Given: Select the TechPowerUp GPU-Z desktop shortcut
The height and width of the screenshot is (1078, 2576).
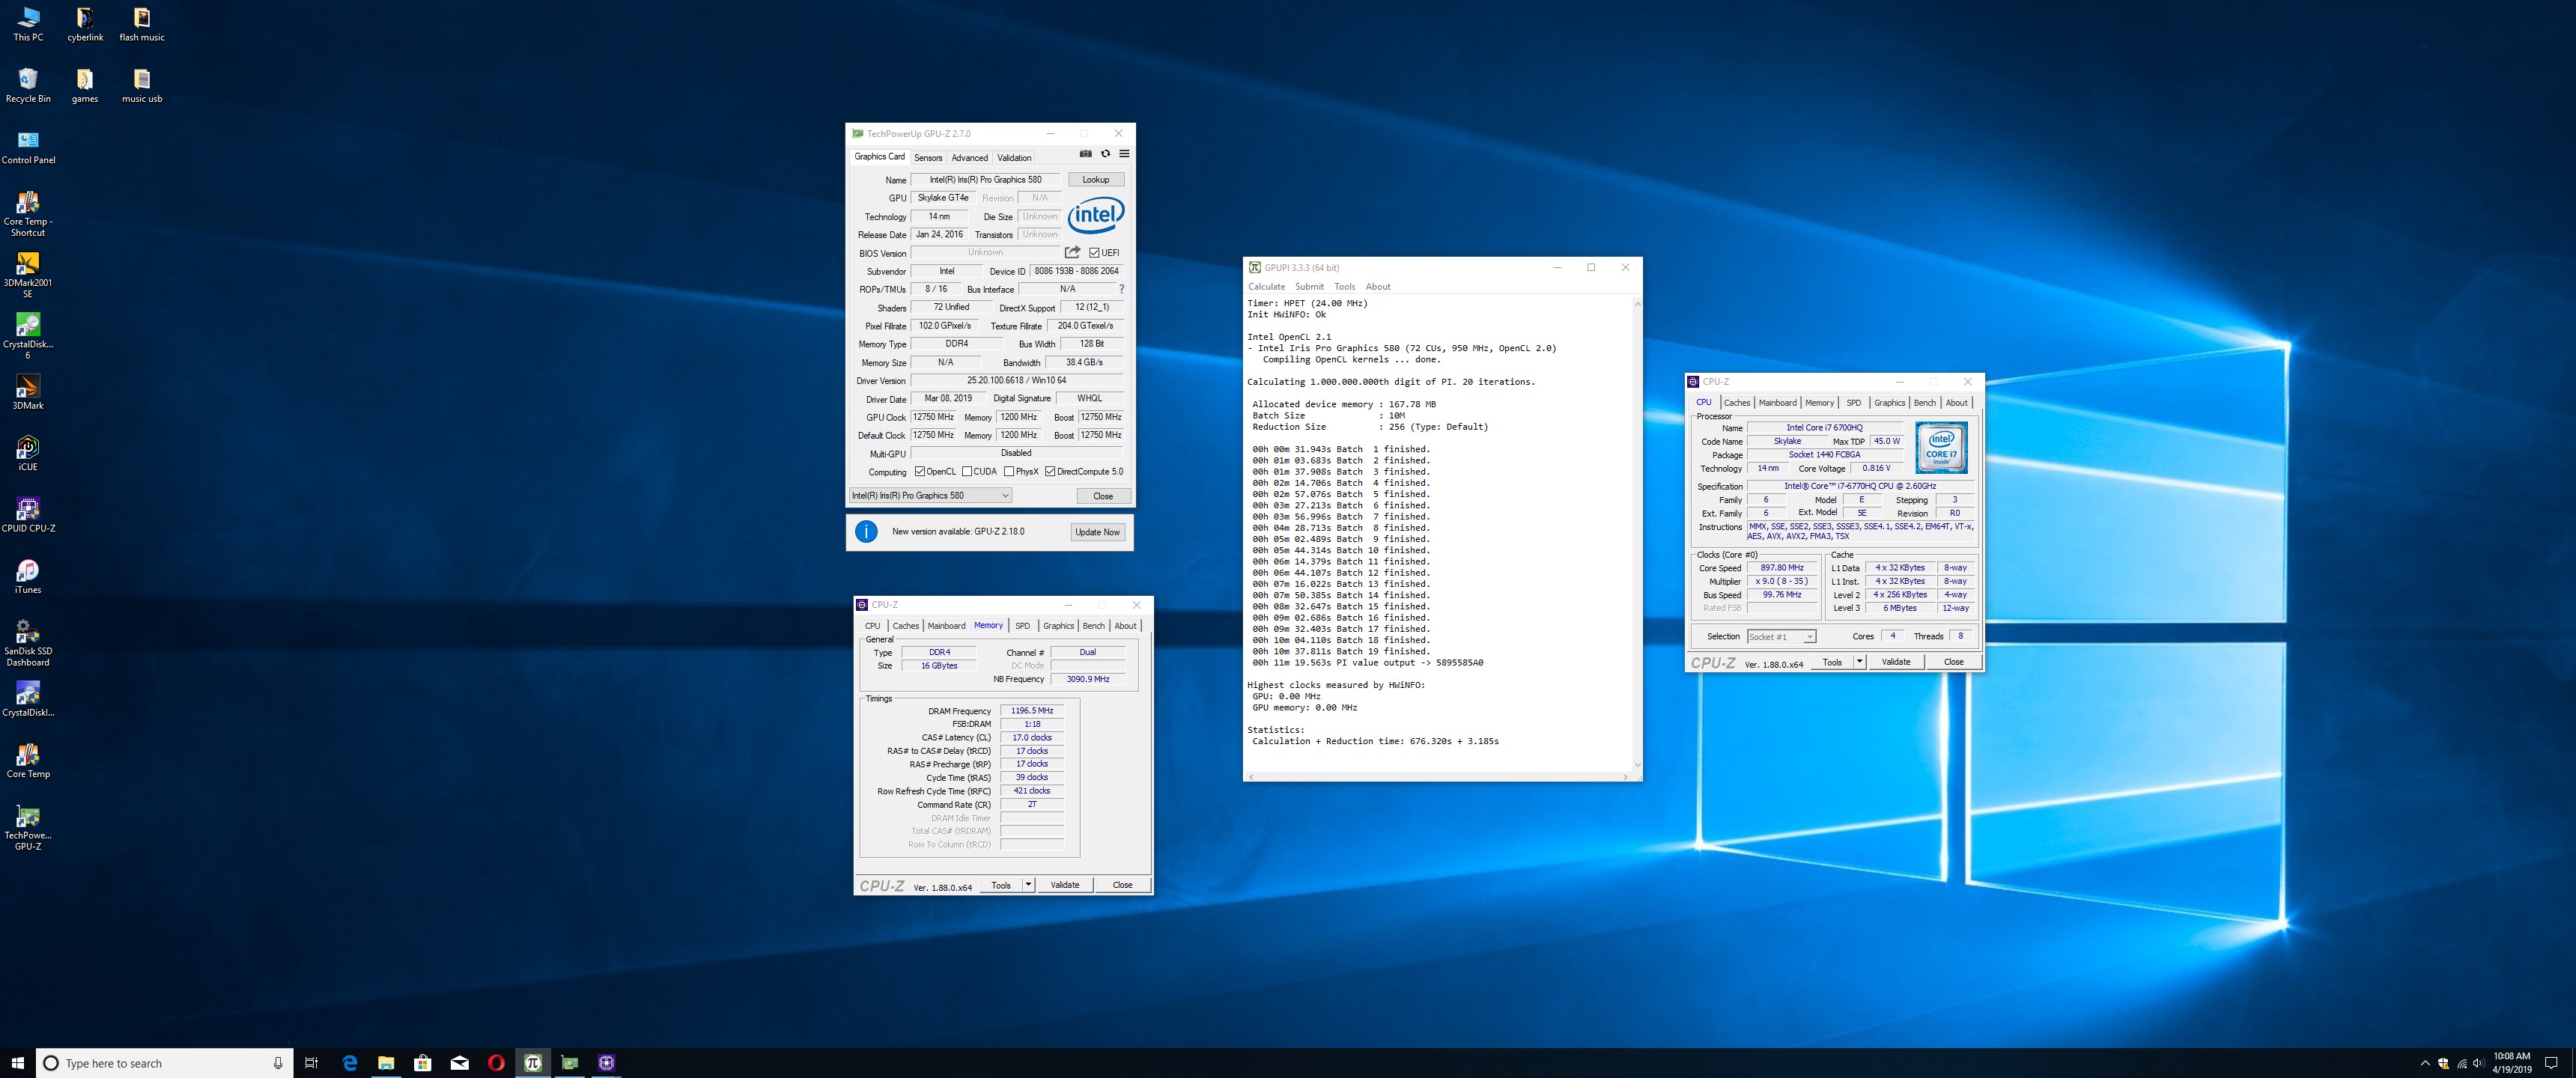Looking at the screenshot, I should [x=28, y=827].
